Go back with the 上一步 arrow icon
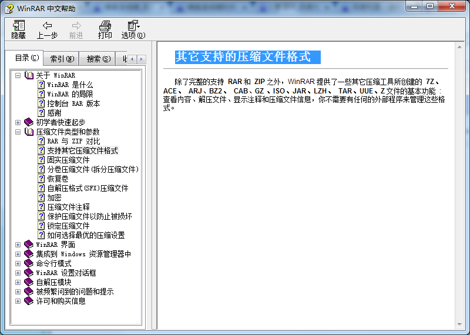Image resolution: width=470 pixels, height=335 pixels. (x=47, y=25)
